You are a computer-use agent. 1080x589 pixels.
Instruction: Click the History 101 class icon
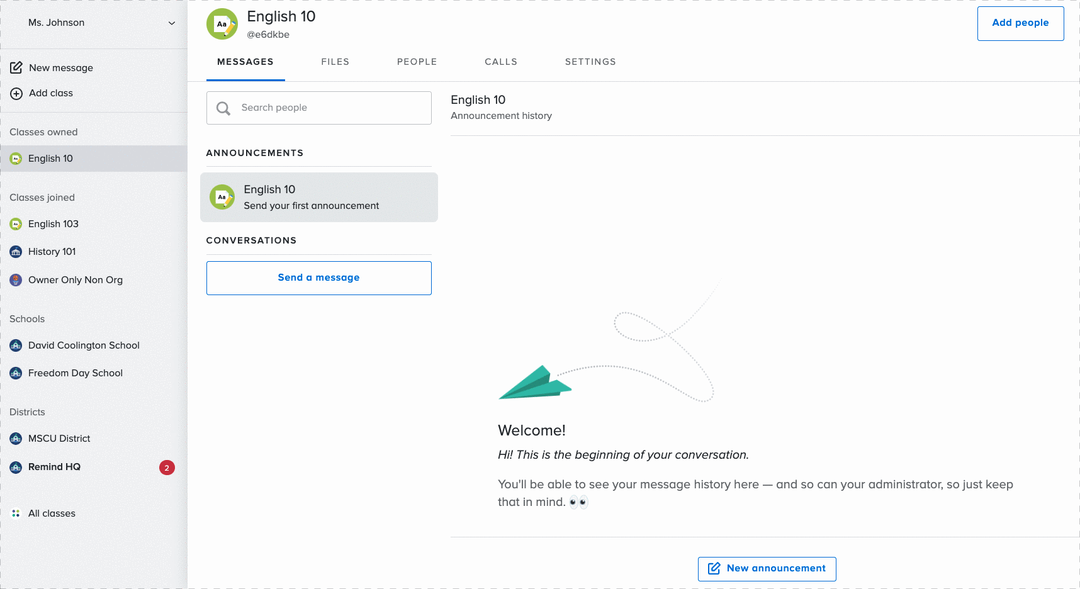click(16, 252)
